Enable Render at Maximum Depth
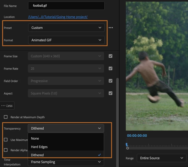The width and height of the screenshot is (188, 167). point(6,117)
